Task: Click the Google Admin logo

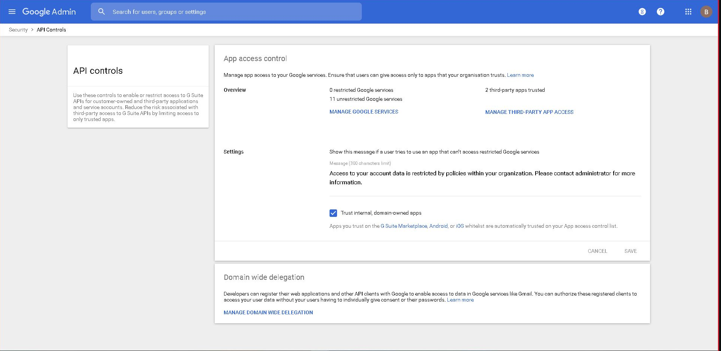Action: coord(49,12)
